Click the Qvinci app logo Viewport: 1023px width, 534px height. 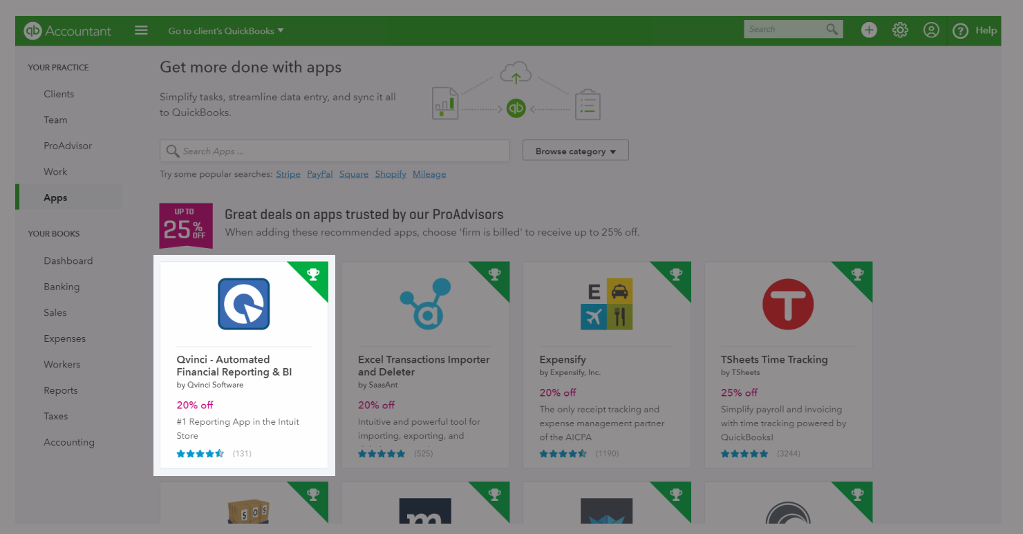point(243,304)
